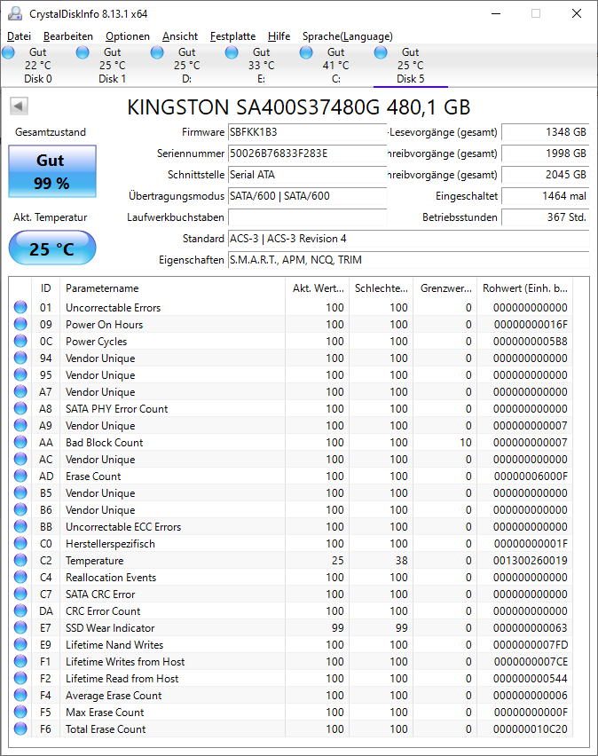Select the 94 Vendor Unique row

click(x=291, y=358)
